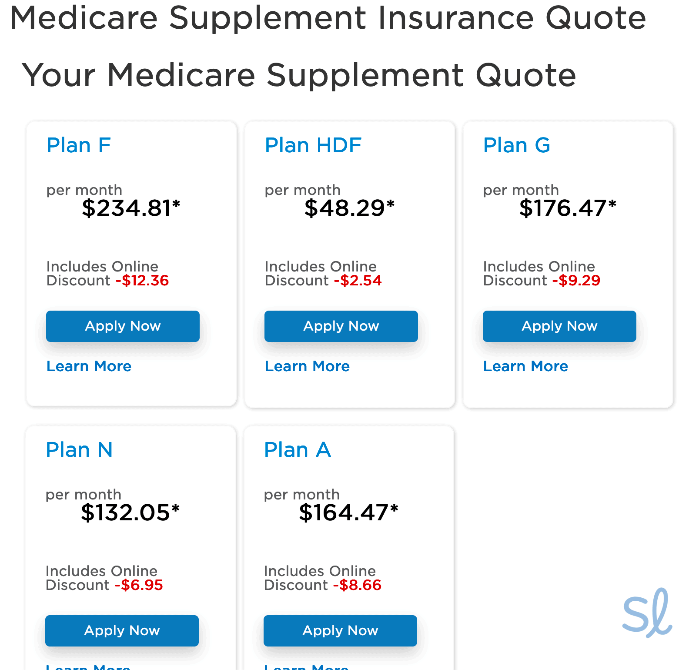
Task: Click the Your Medicare Supplement Quote heading
Action: [x=299, y=75]
